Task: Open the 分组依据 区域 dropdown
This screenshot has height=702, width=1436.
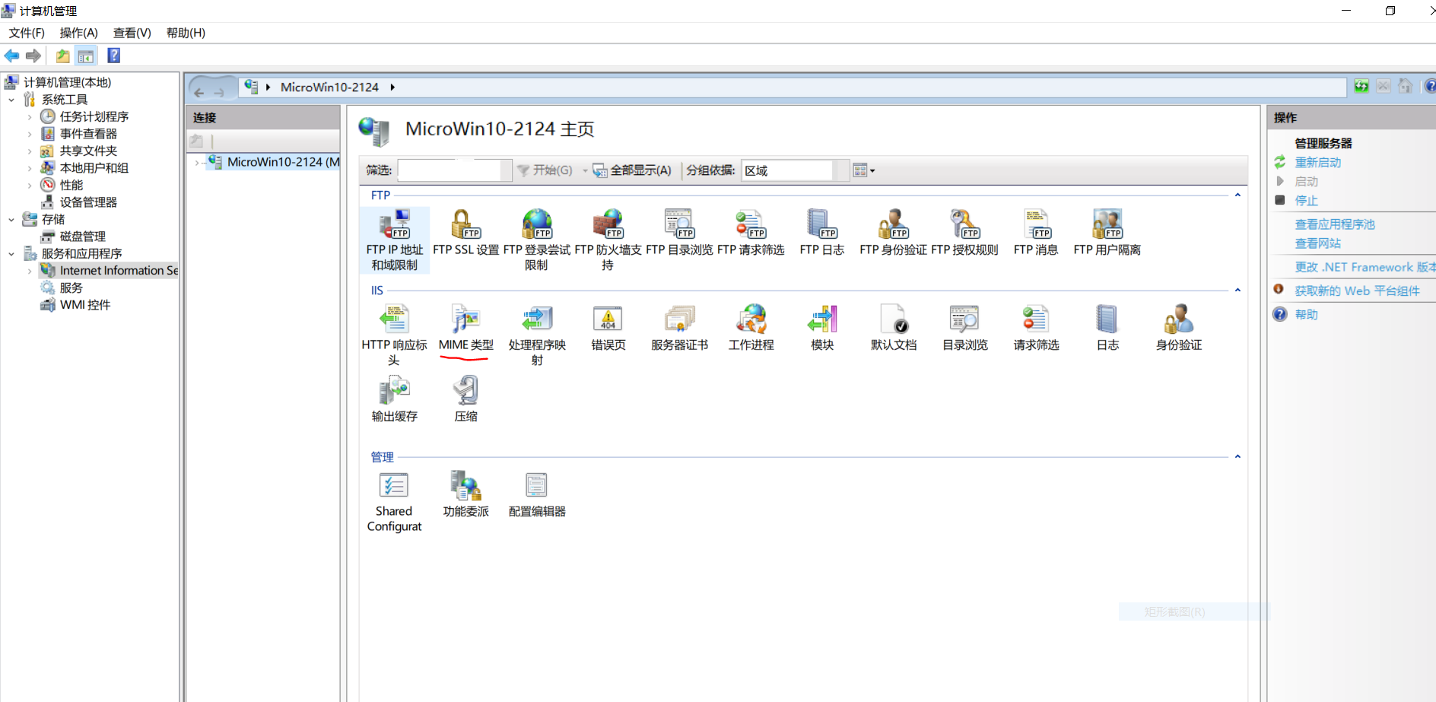Action: 795,170
